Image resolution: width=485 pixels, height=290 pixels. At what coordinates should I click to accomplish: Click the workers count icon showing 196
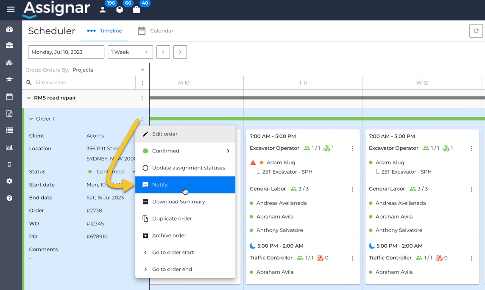tap(103, 9)
